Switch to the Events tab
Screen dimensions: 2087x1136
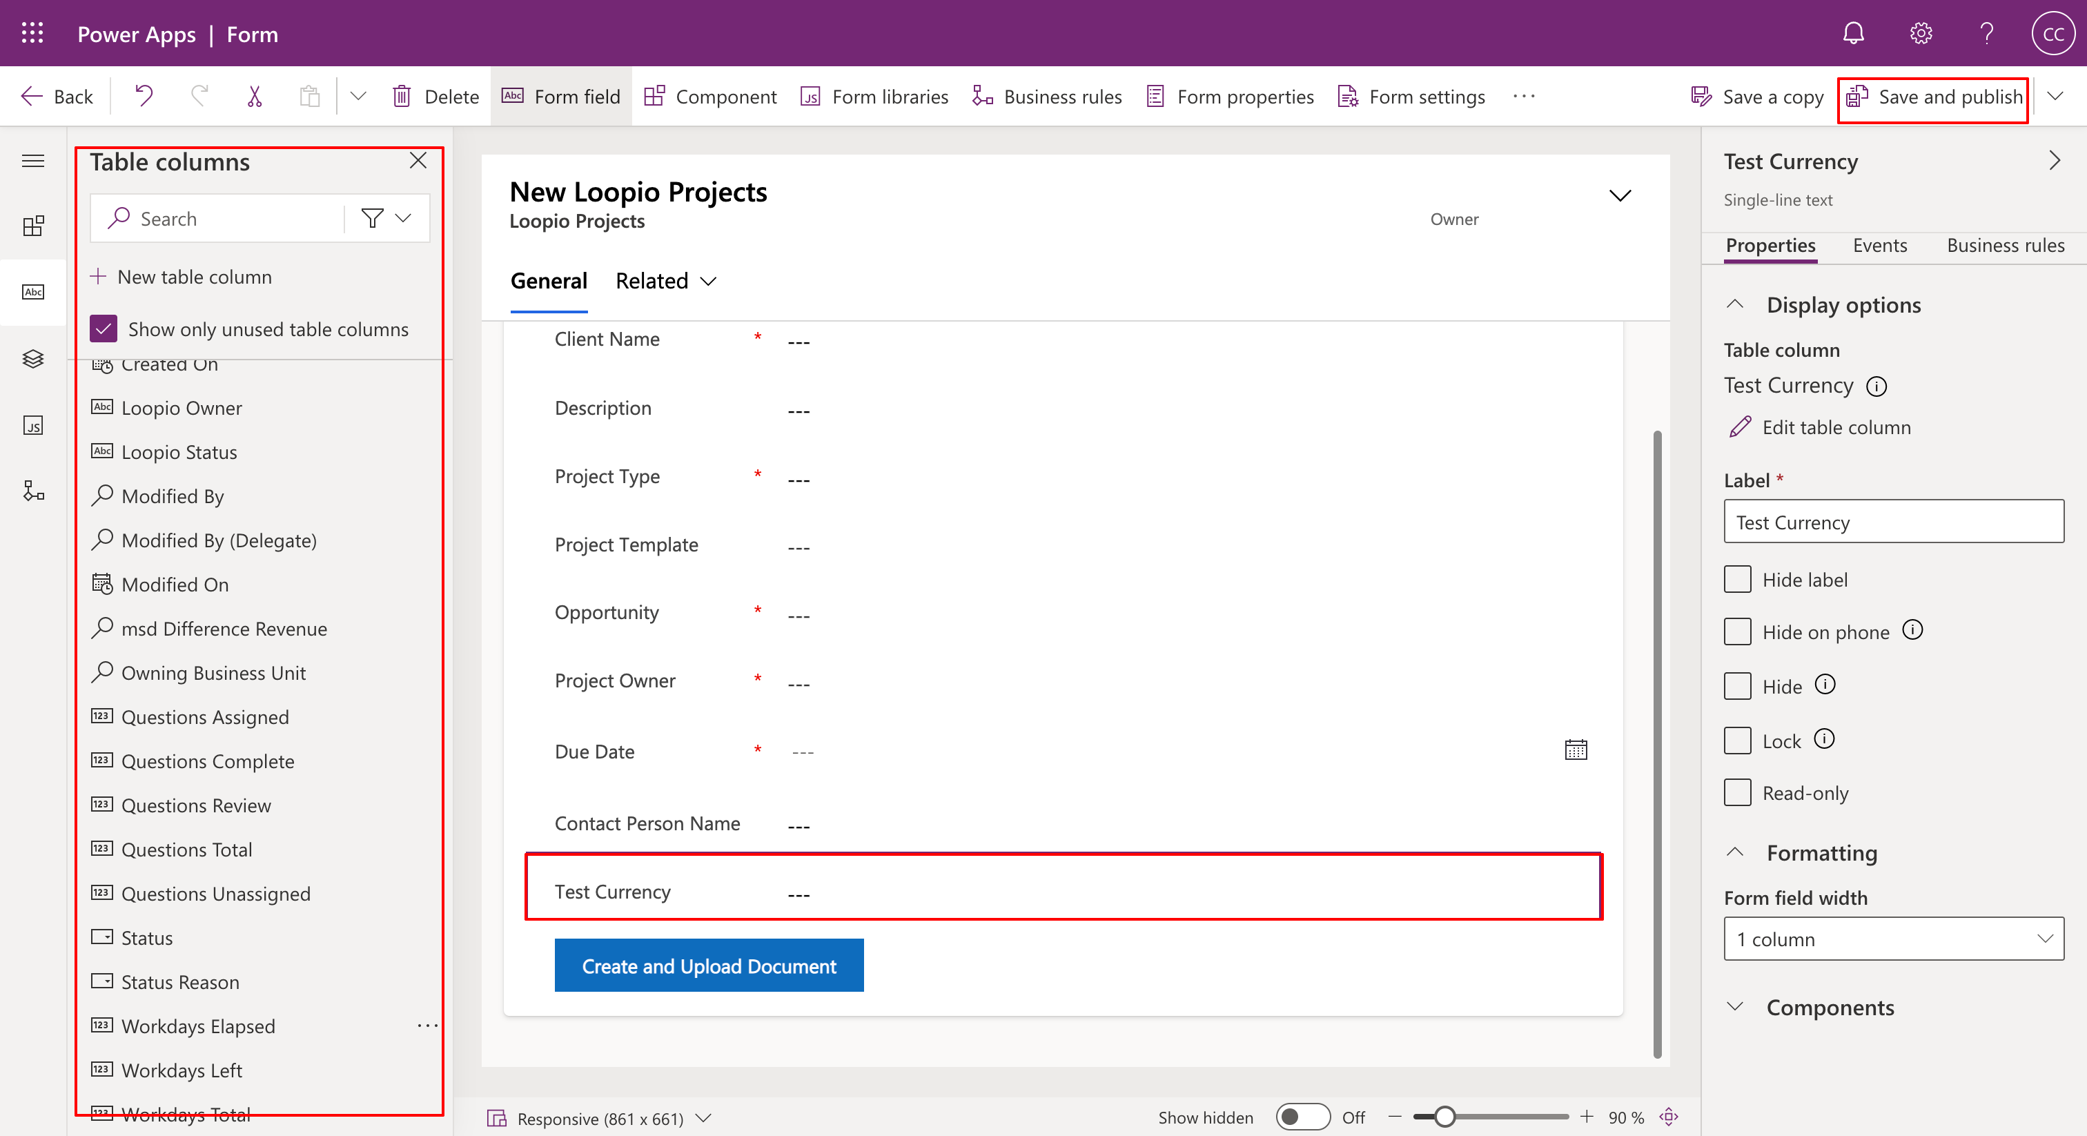point(1879,246)
